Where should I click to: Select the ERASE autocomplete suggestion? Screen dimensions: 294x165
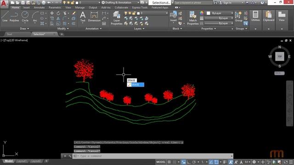(x=136, y=85)
